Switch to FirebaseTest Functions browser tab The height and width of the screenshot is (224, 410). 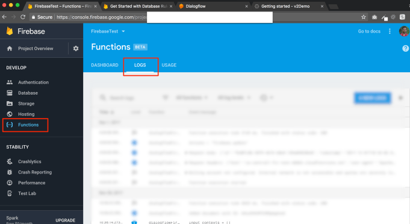pos(62,6)
